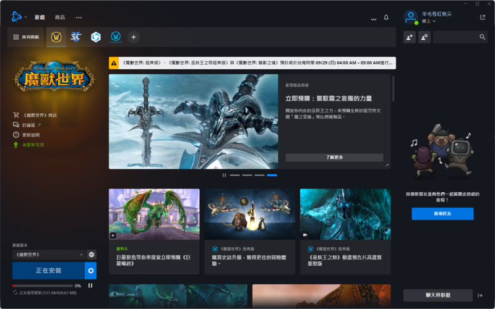Open 《魔獸世界》商店 link
This screenshot has height=309, width=495.
point(40,116)
